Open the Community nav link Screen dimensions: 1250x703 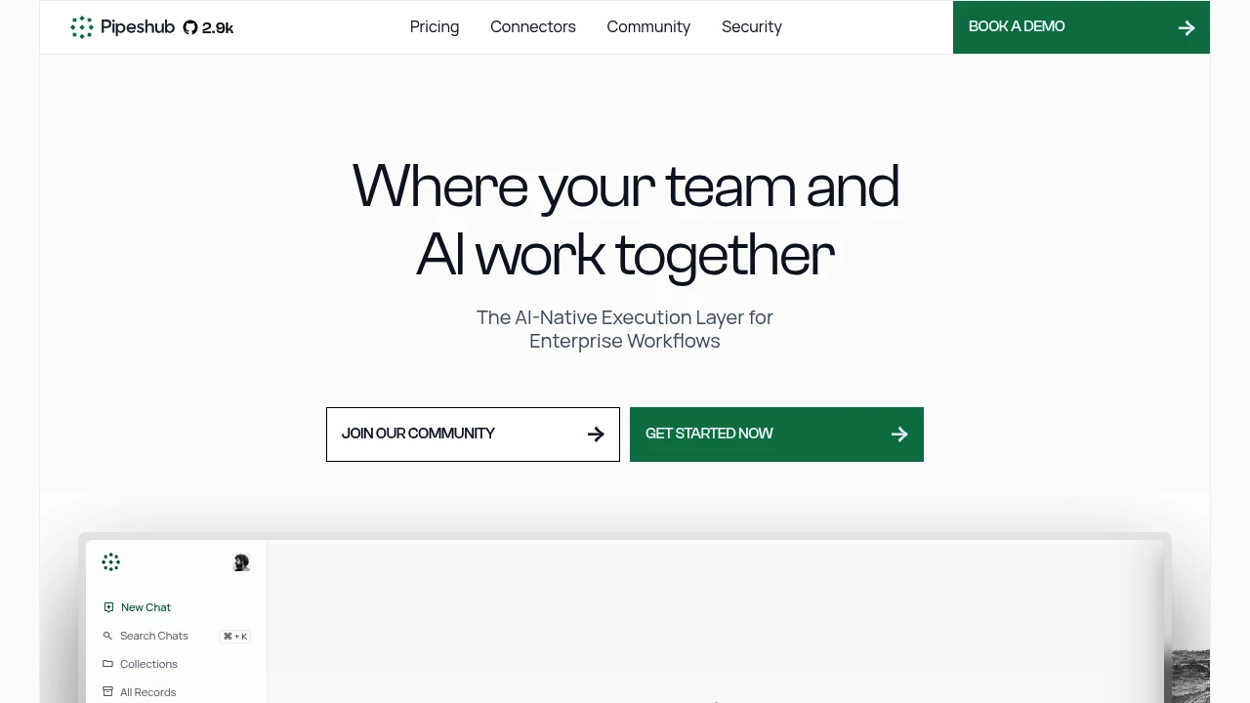[x=648, y=27]
